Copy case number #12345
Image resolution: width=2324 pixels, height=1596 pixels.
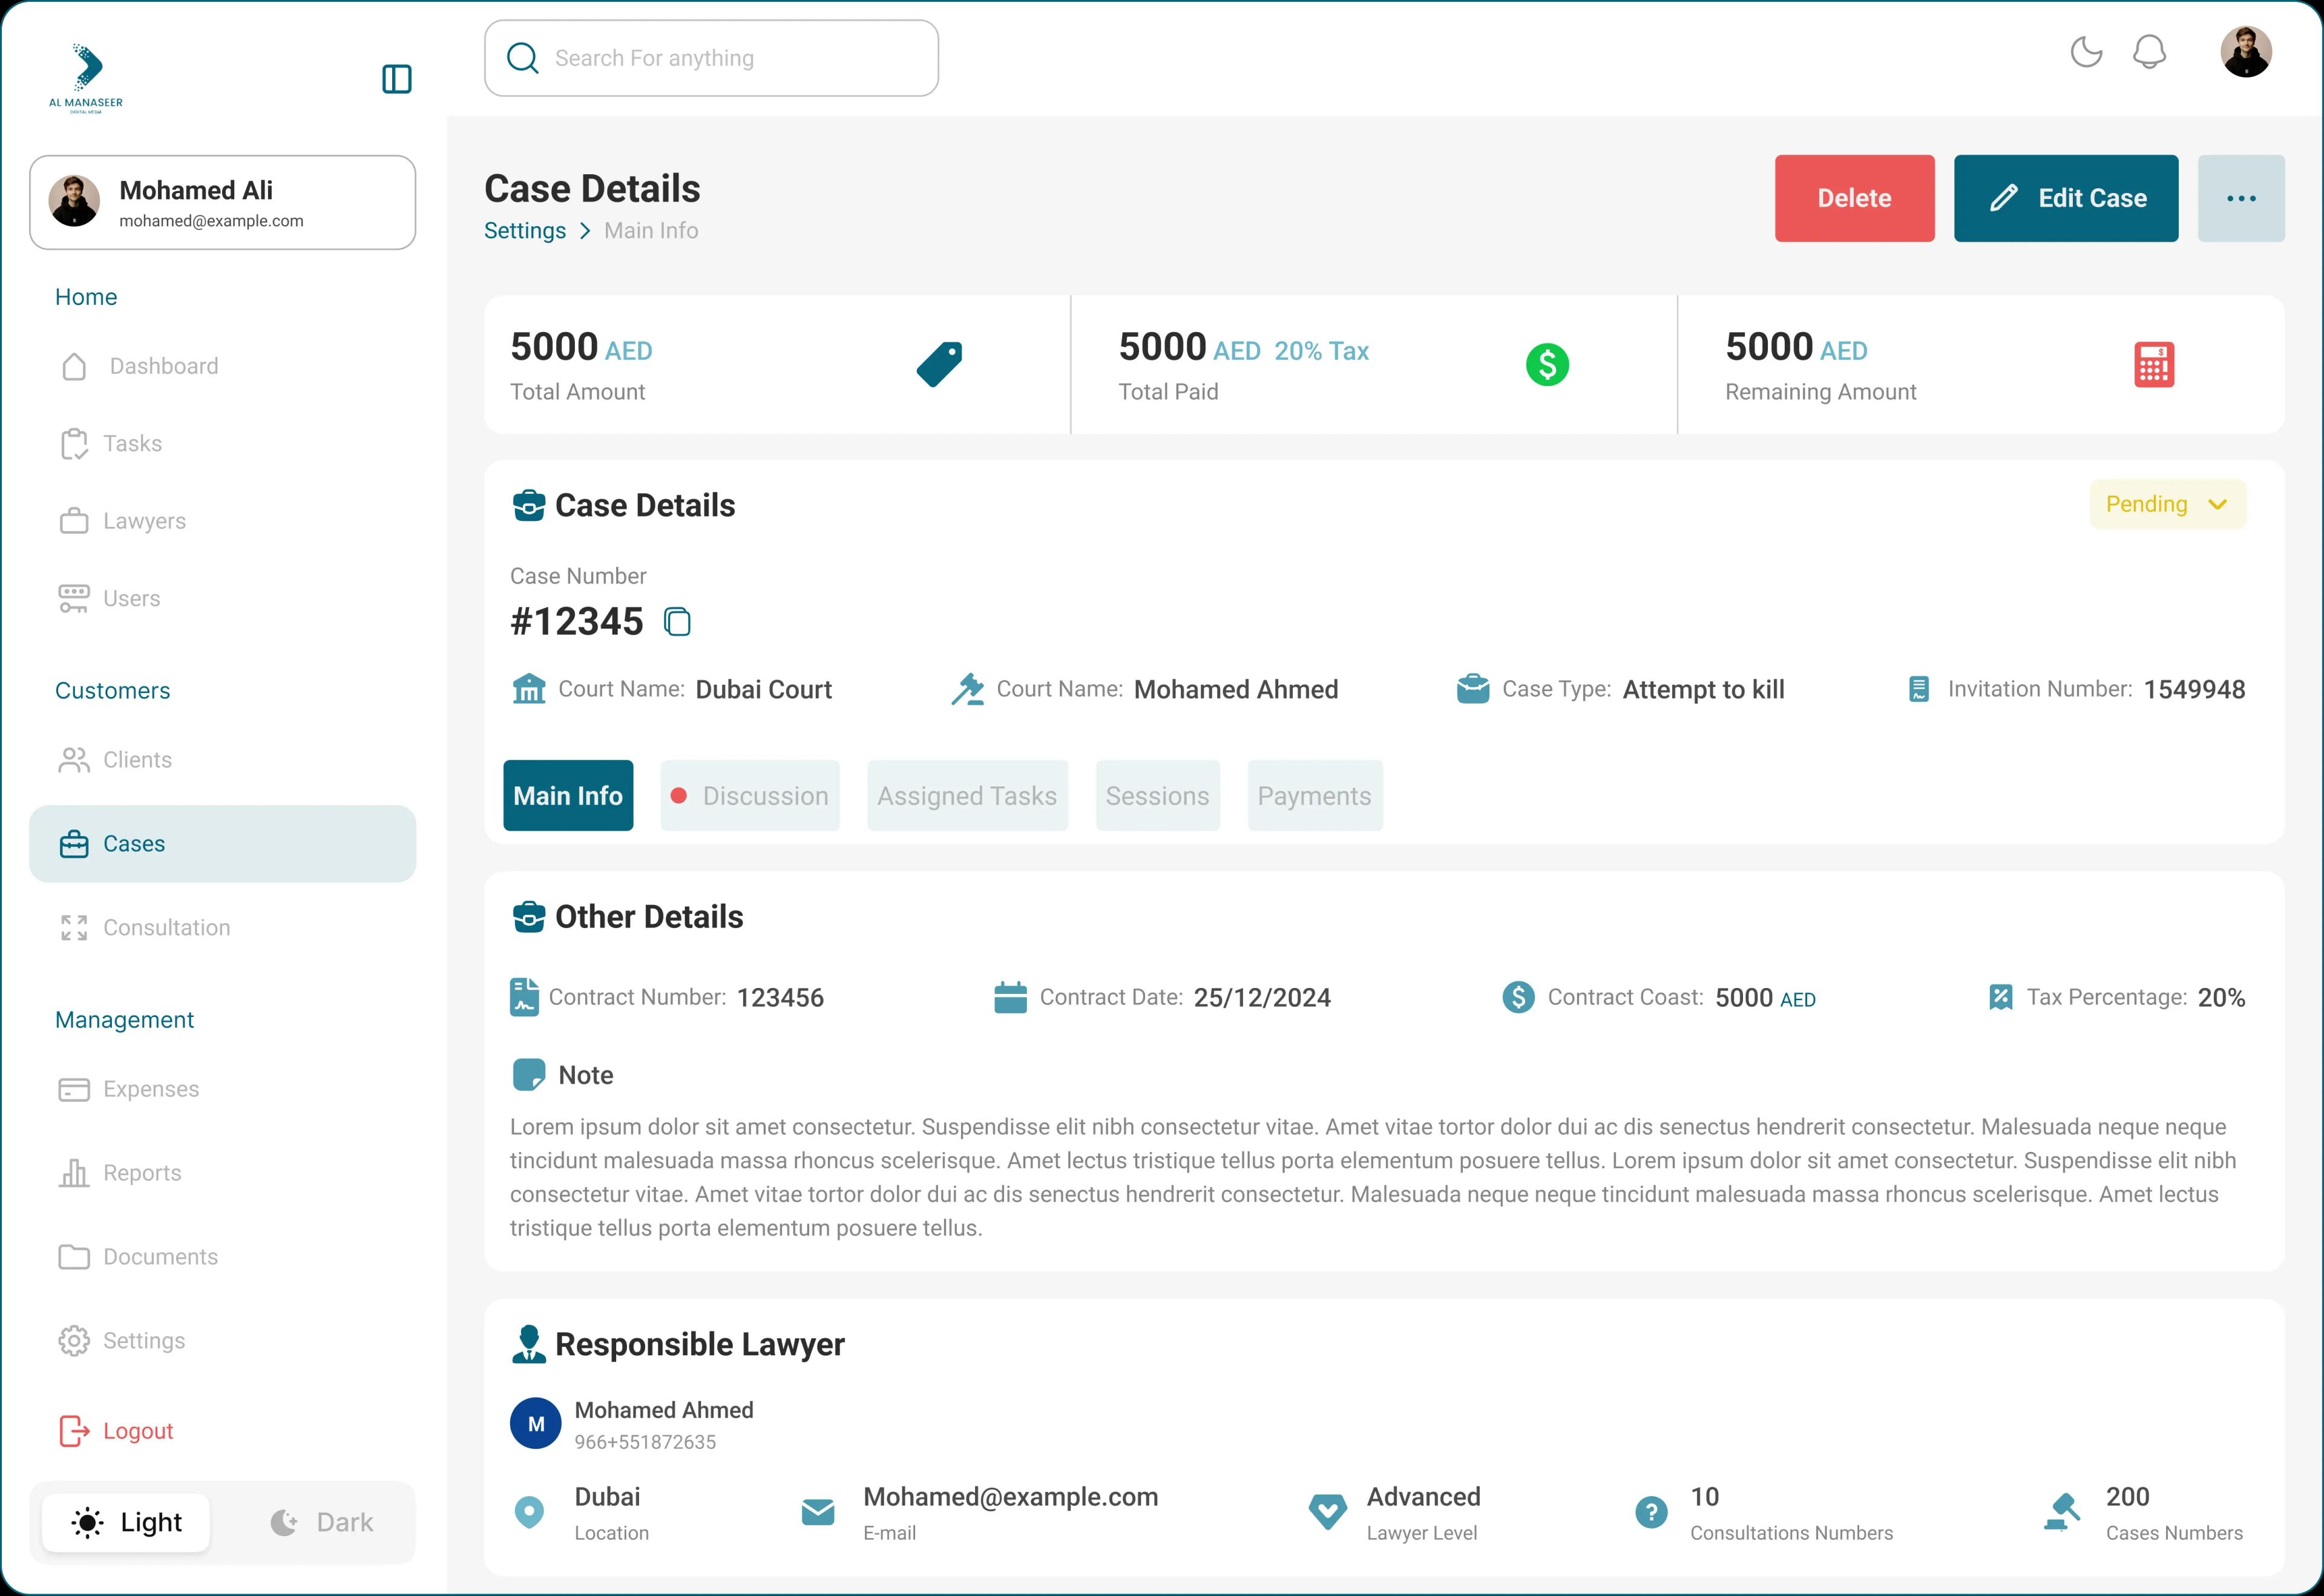(x=677, y=621)
